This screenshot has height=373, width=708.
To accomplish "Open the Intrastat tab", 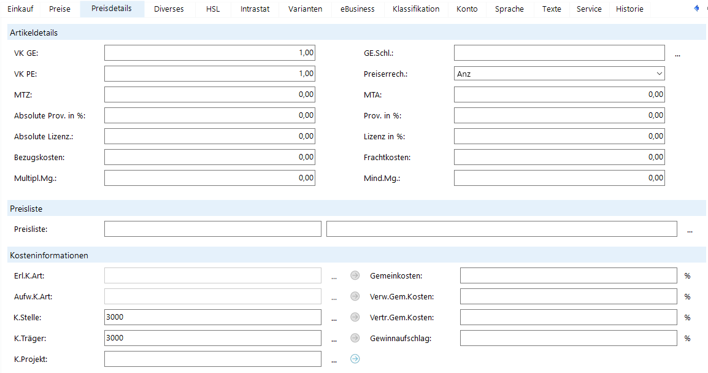I will coord(255,9).
